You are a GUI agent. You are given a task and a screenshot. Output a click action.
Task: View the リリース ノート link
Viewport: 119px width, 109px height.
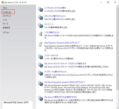tap(49, 24)
